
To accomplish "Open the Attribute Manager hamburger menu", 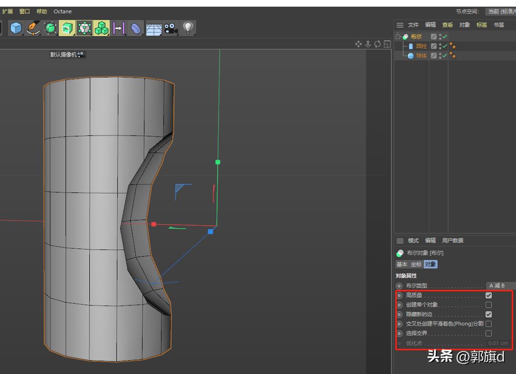I will coord(401,240).
